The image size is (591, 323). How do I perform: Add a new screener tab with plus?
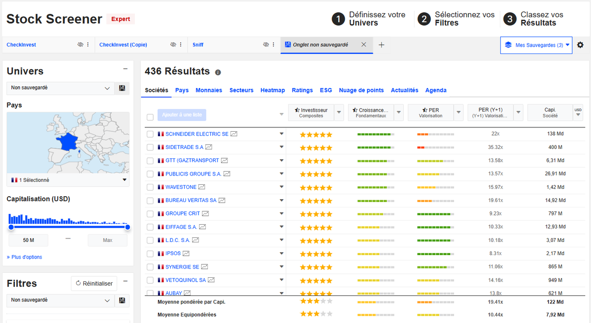[381, 45]
